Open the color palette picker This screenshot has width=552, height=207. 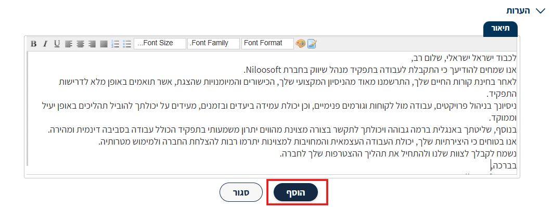pyautogui.click(x=300, y=43)
